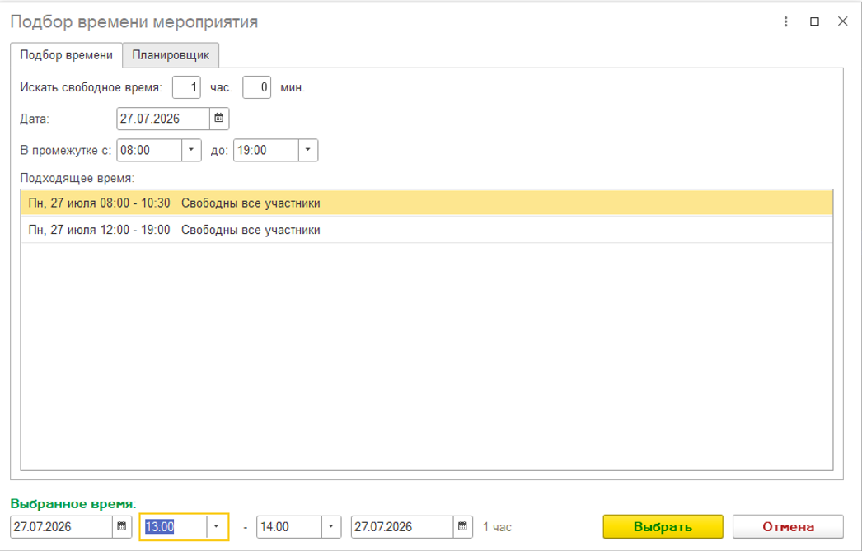
Task: Click the hours field of search duration
Action: pos(186,87)
